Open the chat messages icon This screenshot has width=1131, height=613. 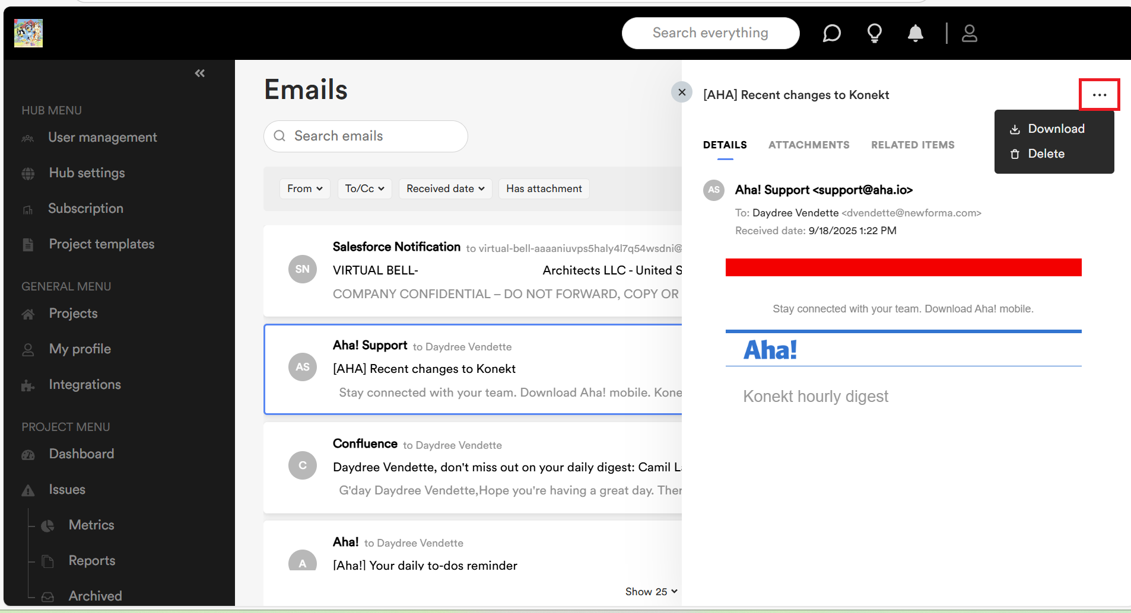(831, 33)
